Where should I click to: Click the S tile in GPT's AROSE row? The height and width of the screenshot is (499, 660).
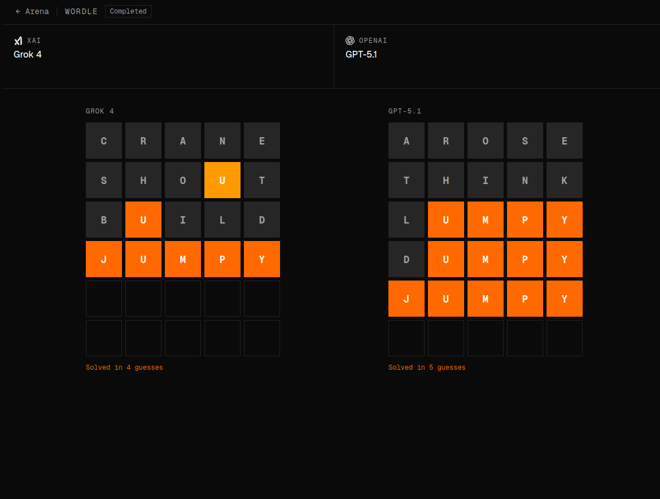point(525,141)
